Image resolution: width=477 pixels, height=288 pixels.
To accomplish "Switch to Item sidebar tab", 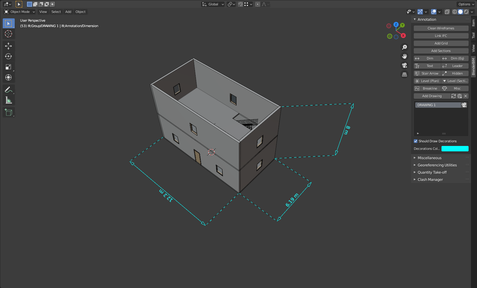I will [473, 23].
